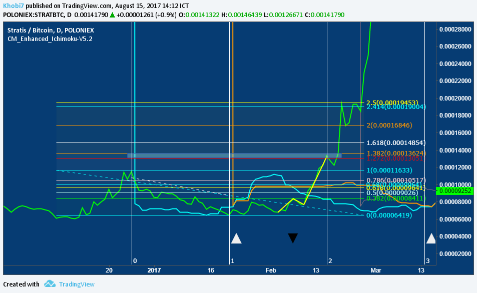The image size is (477, 293).
Task: Select the 0.5(0.00009026) Fibonacci label
Action: [392, 192]
